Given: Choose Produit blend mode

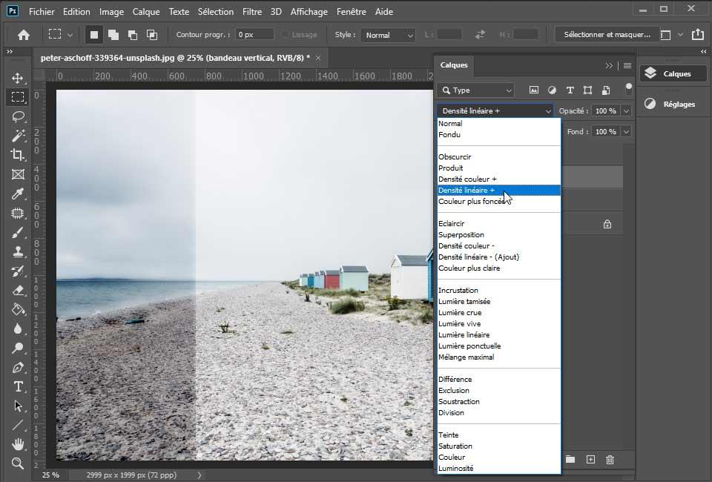Looking at the screenshot, I should tap(499, 168).
